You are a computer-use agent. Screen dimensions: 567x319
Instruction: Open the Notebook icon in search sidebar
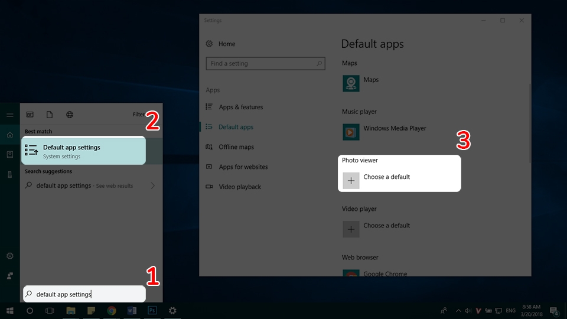coord(10,154)
